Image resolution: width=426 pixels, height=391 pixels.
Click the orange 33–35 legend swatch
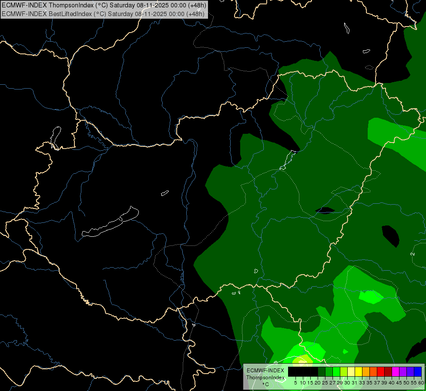pos(366,371)
